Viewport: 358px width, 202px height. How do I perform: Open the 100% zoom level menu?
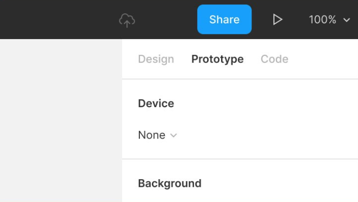tap(329, 20)
